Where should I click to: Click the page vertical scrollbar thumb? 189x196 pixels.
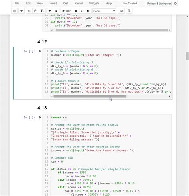pos(187,56)
